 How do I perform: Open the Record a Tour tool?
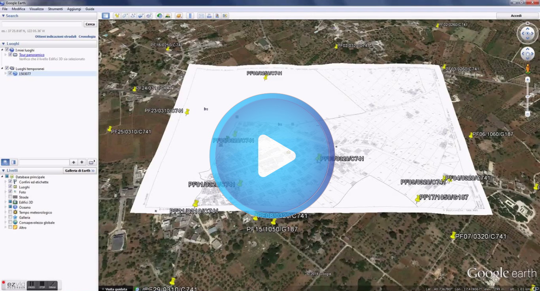pyautogui.click(x=149, y=16)
